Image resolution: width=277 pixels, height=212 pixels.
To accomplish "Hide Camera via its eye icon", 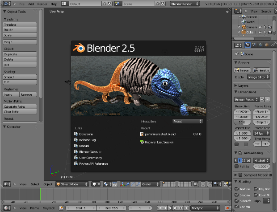I will (x=260, y=27).
